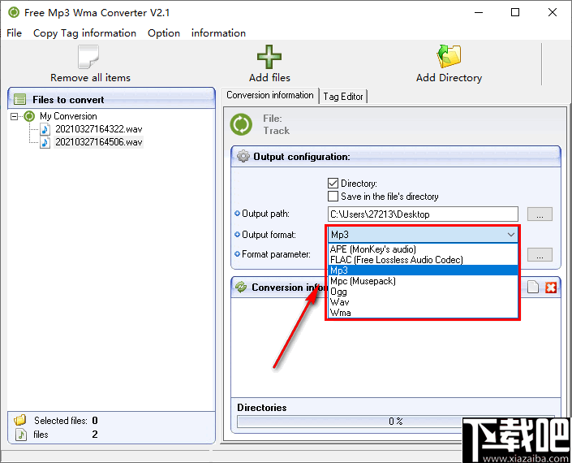This screenshot has width=572, height=463.
Task: Select 20210327164506.wav in the file tree
Action: (98, 142)
